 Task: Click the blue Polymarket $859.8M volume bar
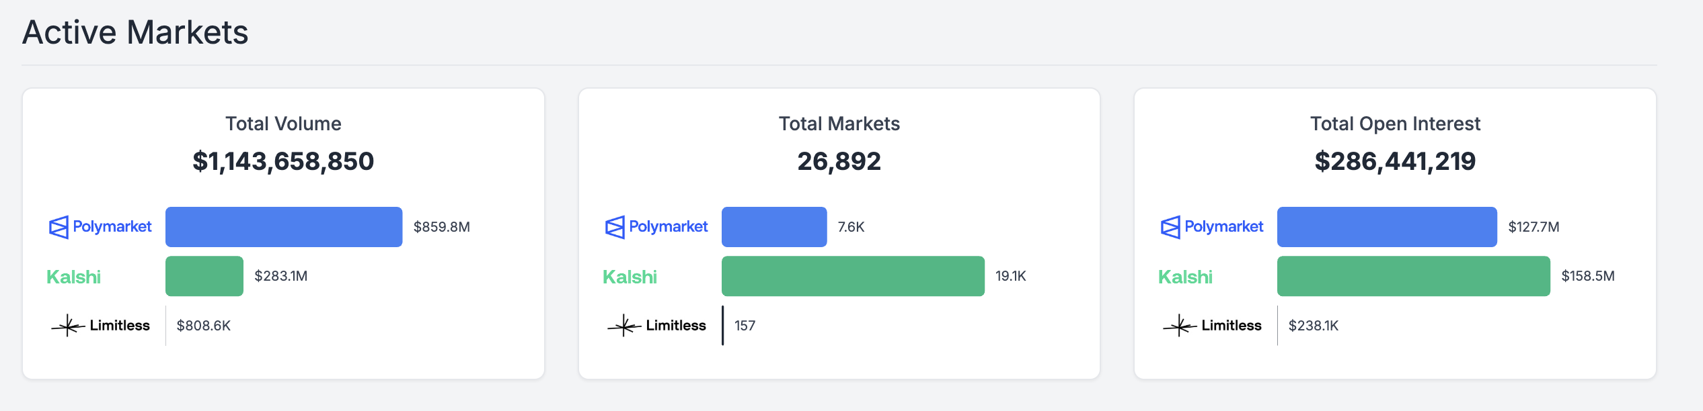[x=284, y=227]
